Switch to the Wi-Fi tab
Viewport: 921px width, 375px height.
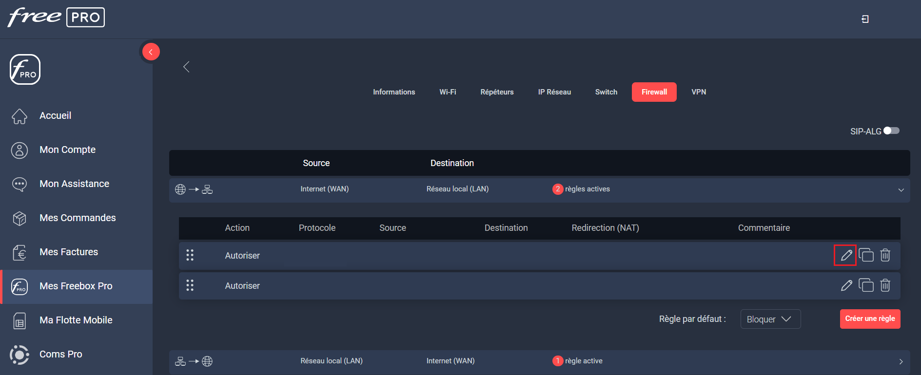(448, 92)
